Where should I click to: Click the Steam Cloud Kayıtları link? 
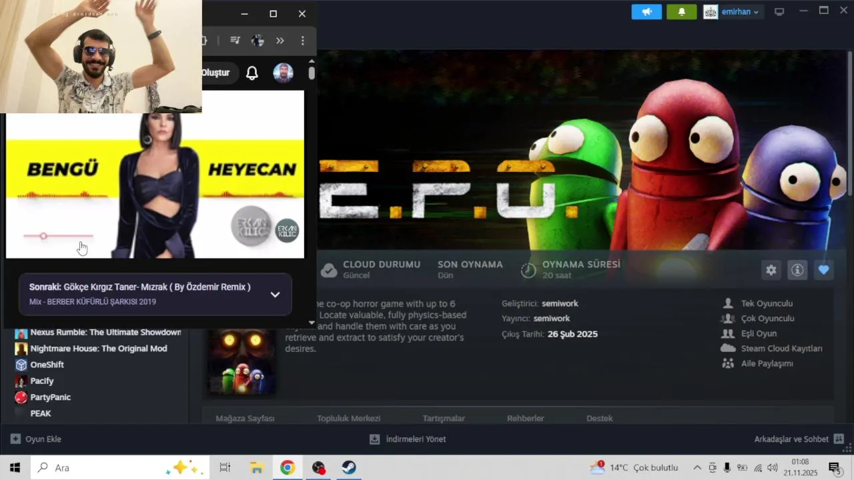coord(781,349)
